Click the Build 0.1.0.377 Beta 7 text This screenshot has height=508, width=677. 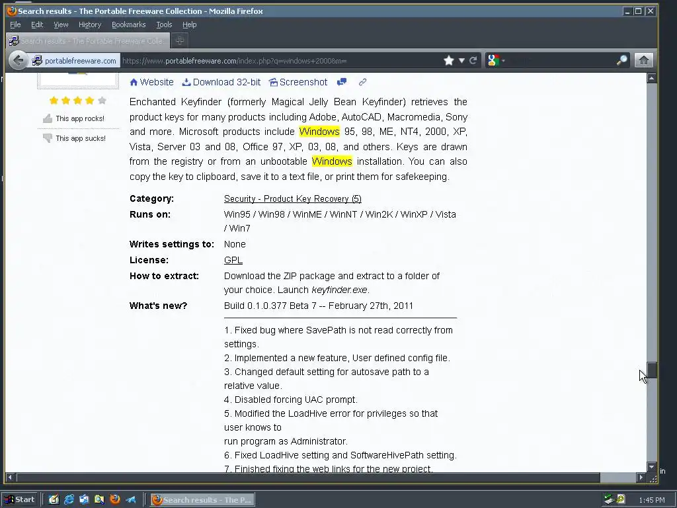270,306
